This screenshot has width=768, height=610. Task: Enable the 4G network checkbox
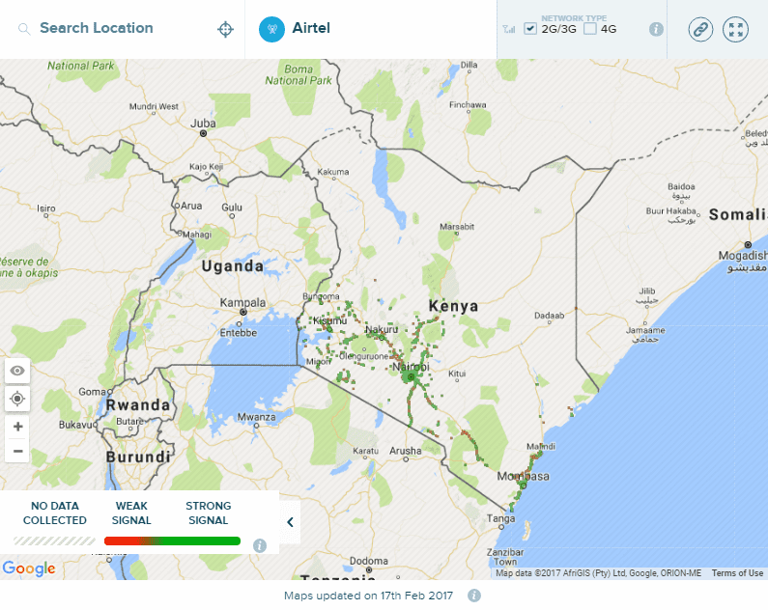pyautogui.click(x=590, y=29)
